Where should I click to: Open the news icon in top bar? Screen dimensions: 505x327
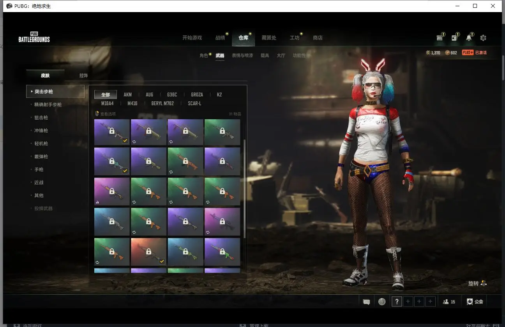[454, 38]
